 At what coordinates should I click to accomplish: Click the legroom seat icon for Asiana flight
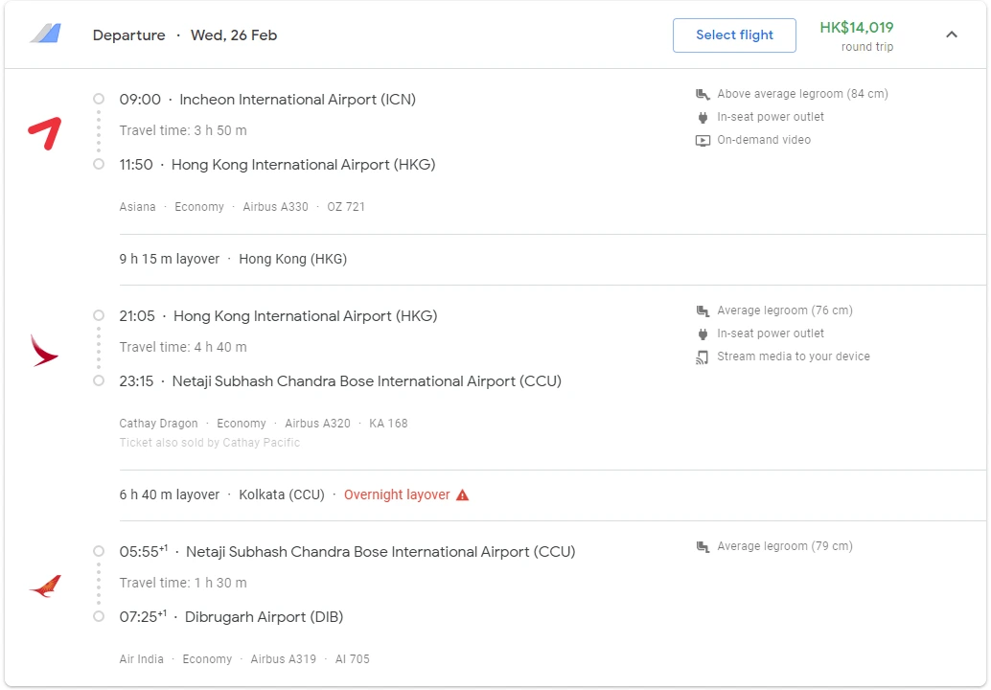click(703, 95)
